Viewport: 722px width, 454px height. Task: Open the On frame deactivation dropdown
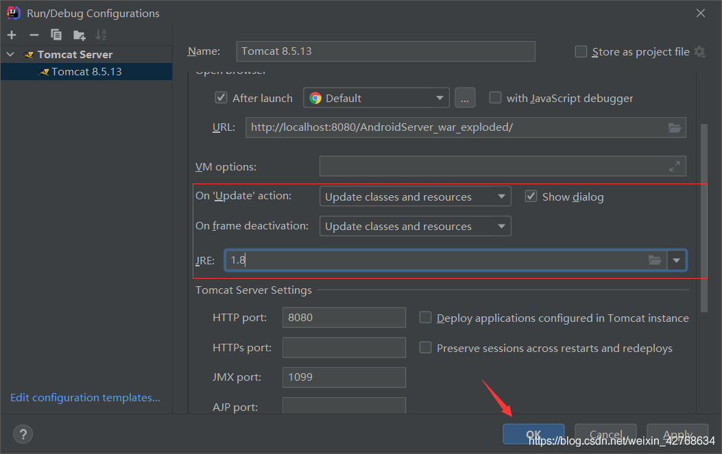click(x=415, y=226)
